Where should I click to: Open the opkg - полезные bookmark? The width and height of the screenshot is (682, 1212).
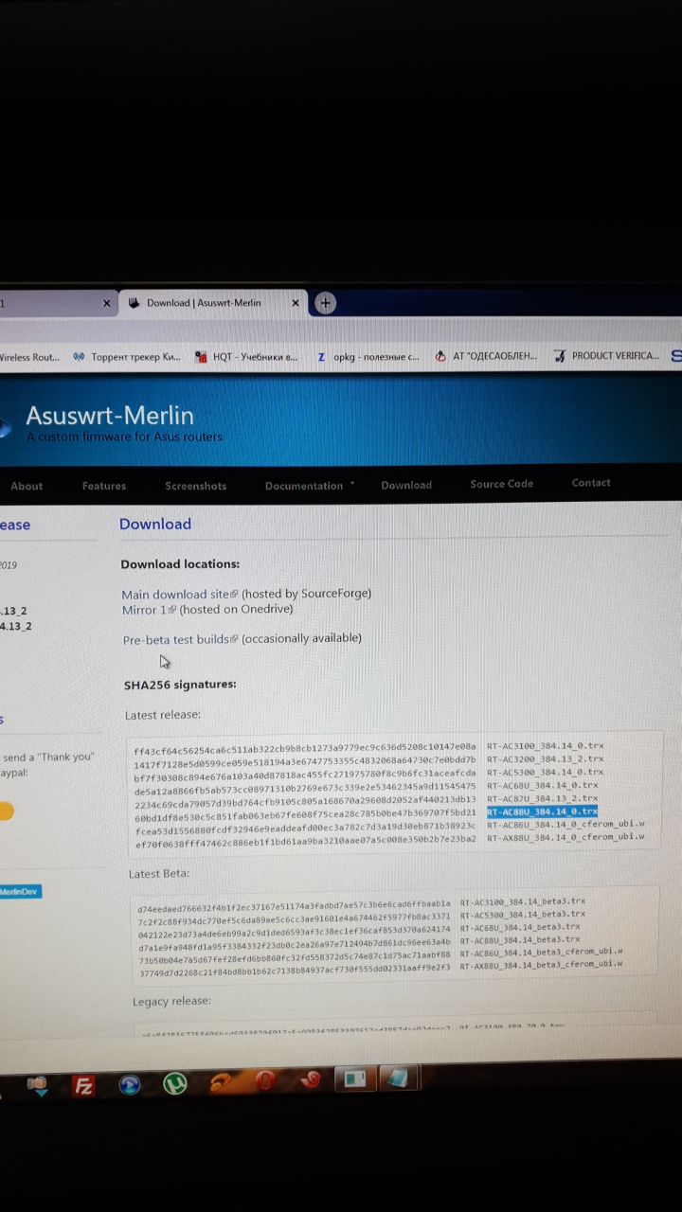368,357
